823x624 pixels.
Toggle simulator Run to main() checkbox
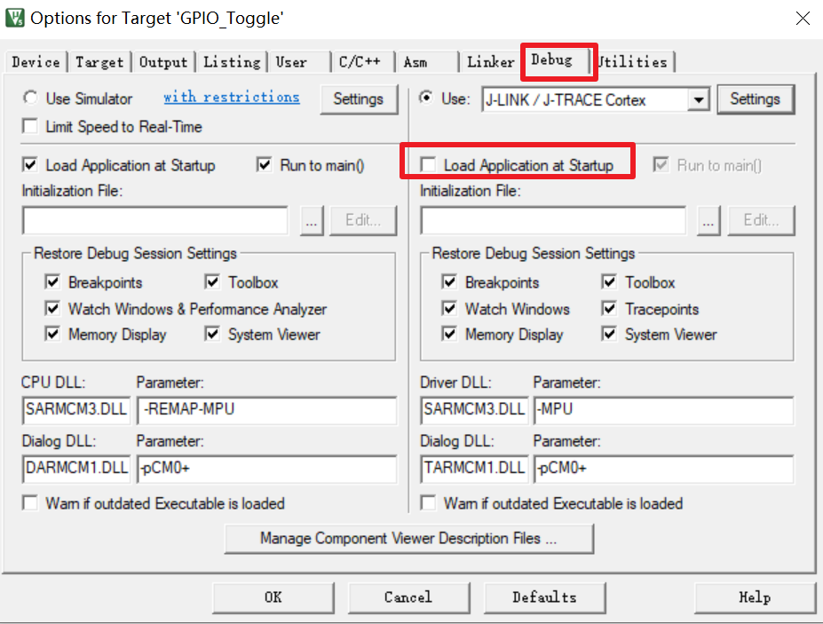tap(264, 165)
